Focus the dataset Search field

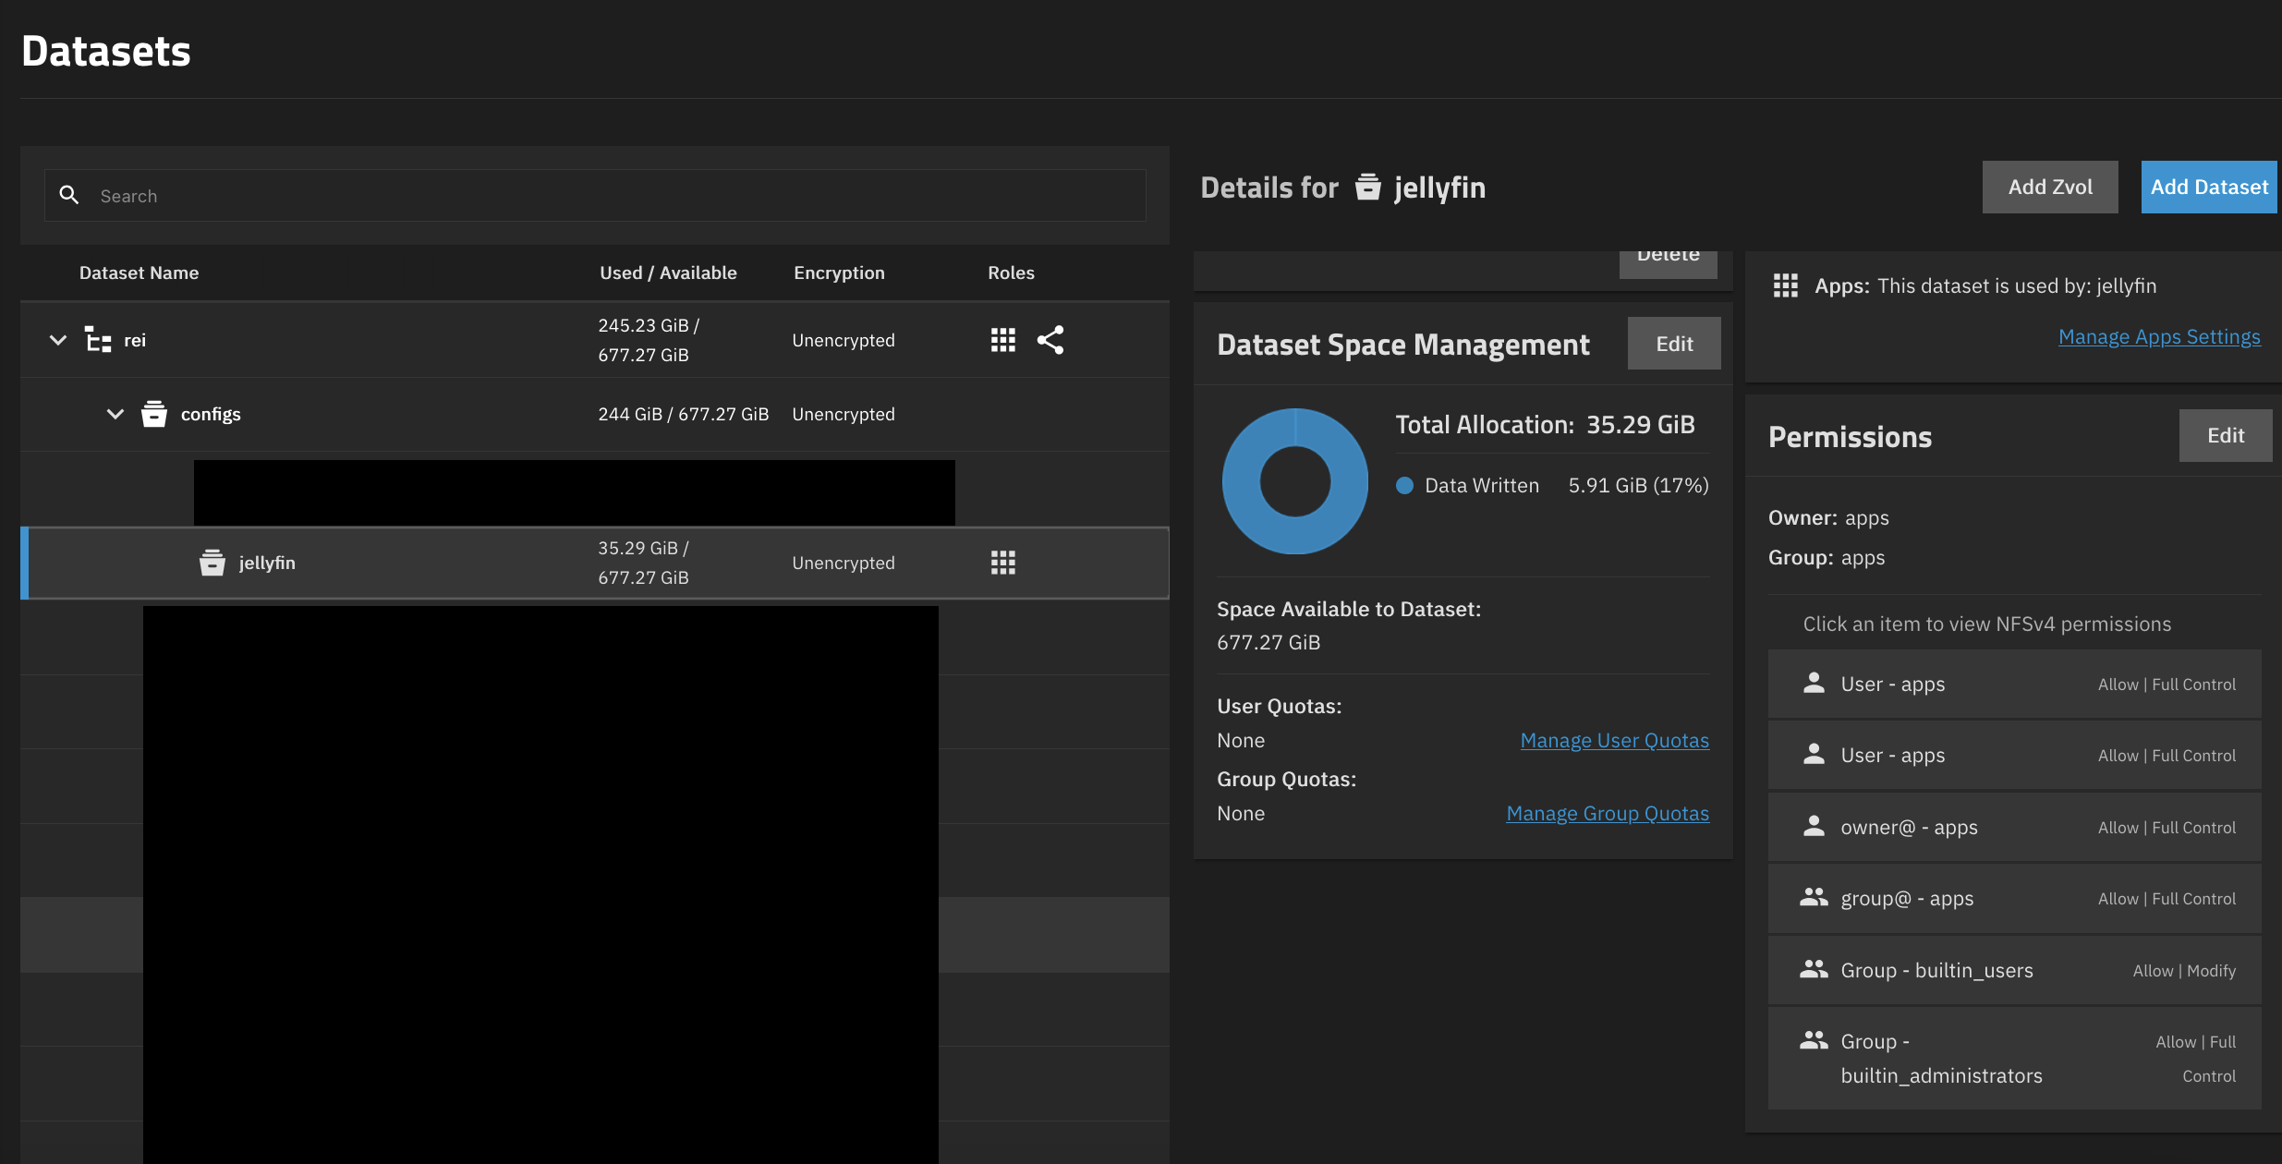coord(595,195)
